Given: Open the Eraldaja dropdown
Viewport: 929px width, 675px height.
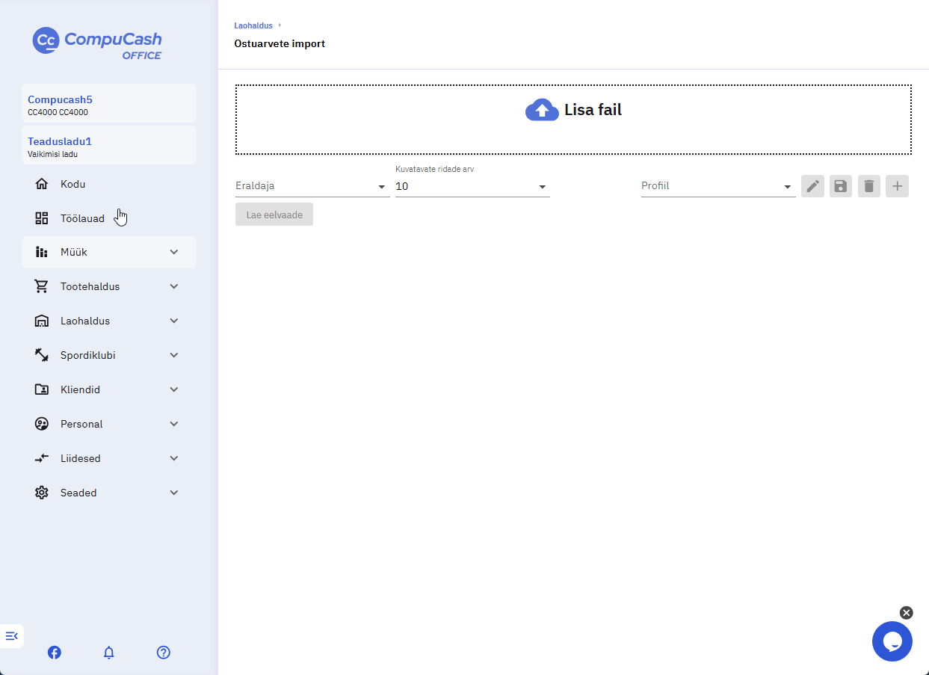Looking at the screenshot, I should (312, 186).
